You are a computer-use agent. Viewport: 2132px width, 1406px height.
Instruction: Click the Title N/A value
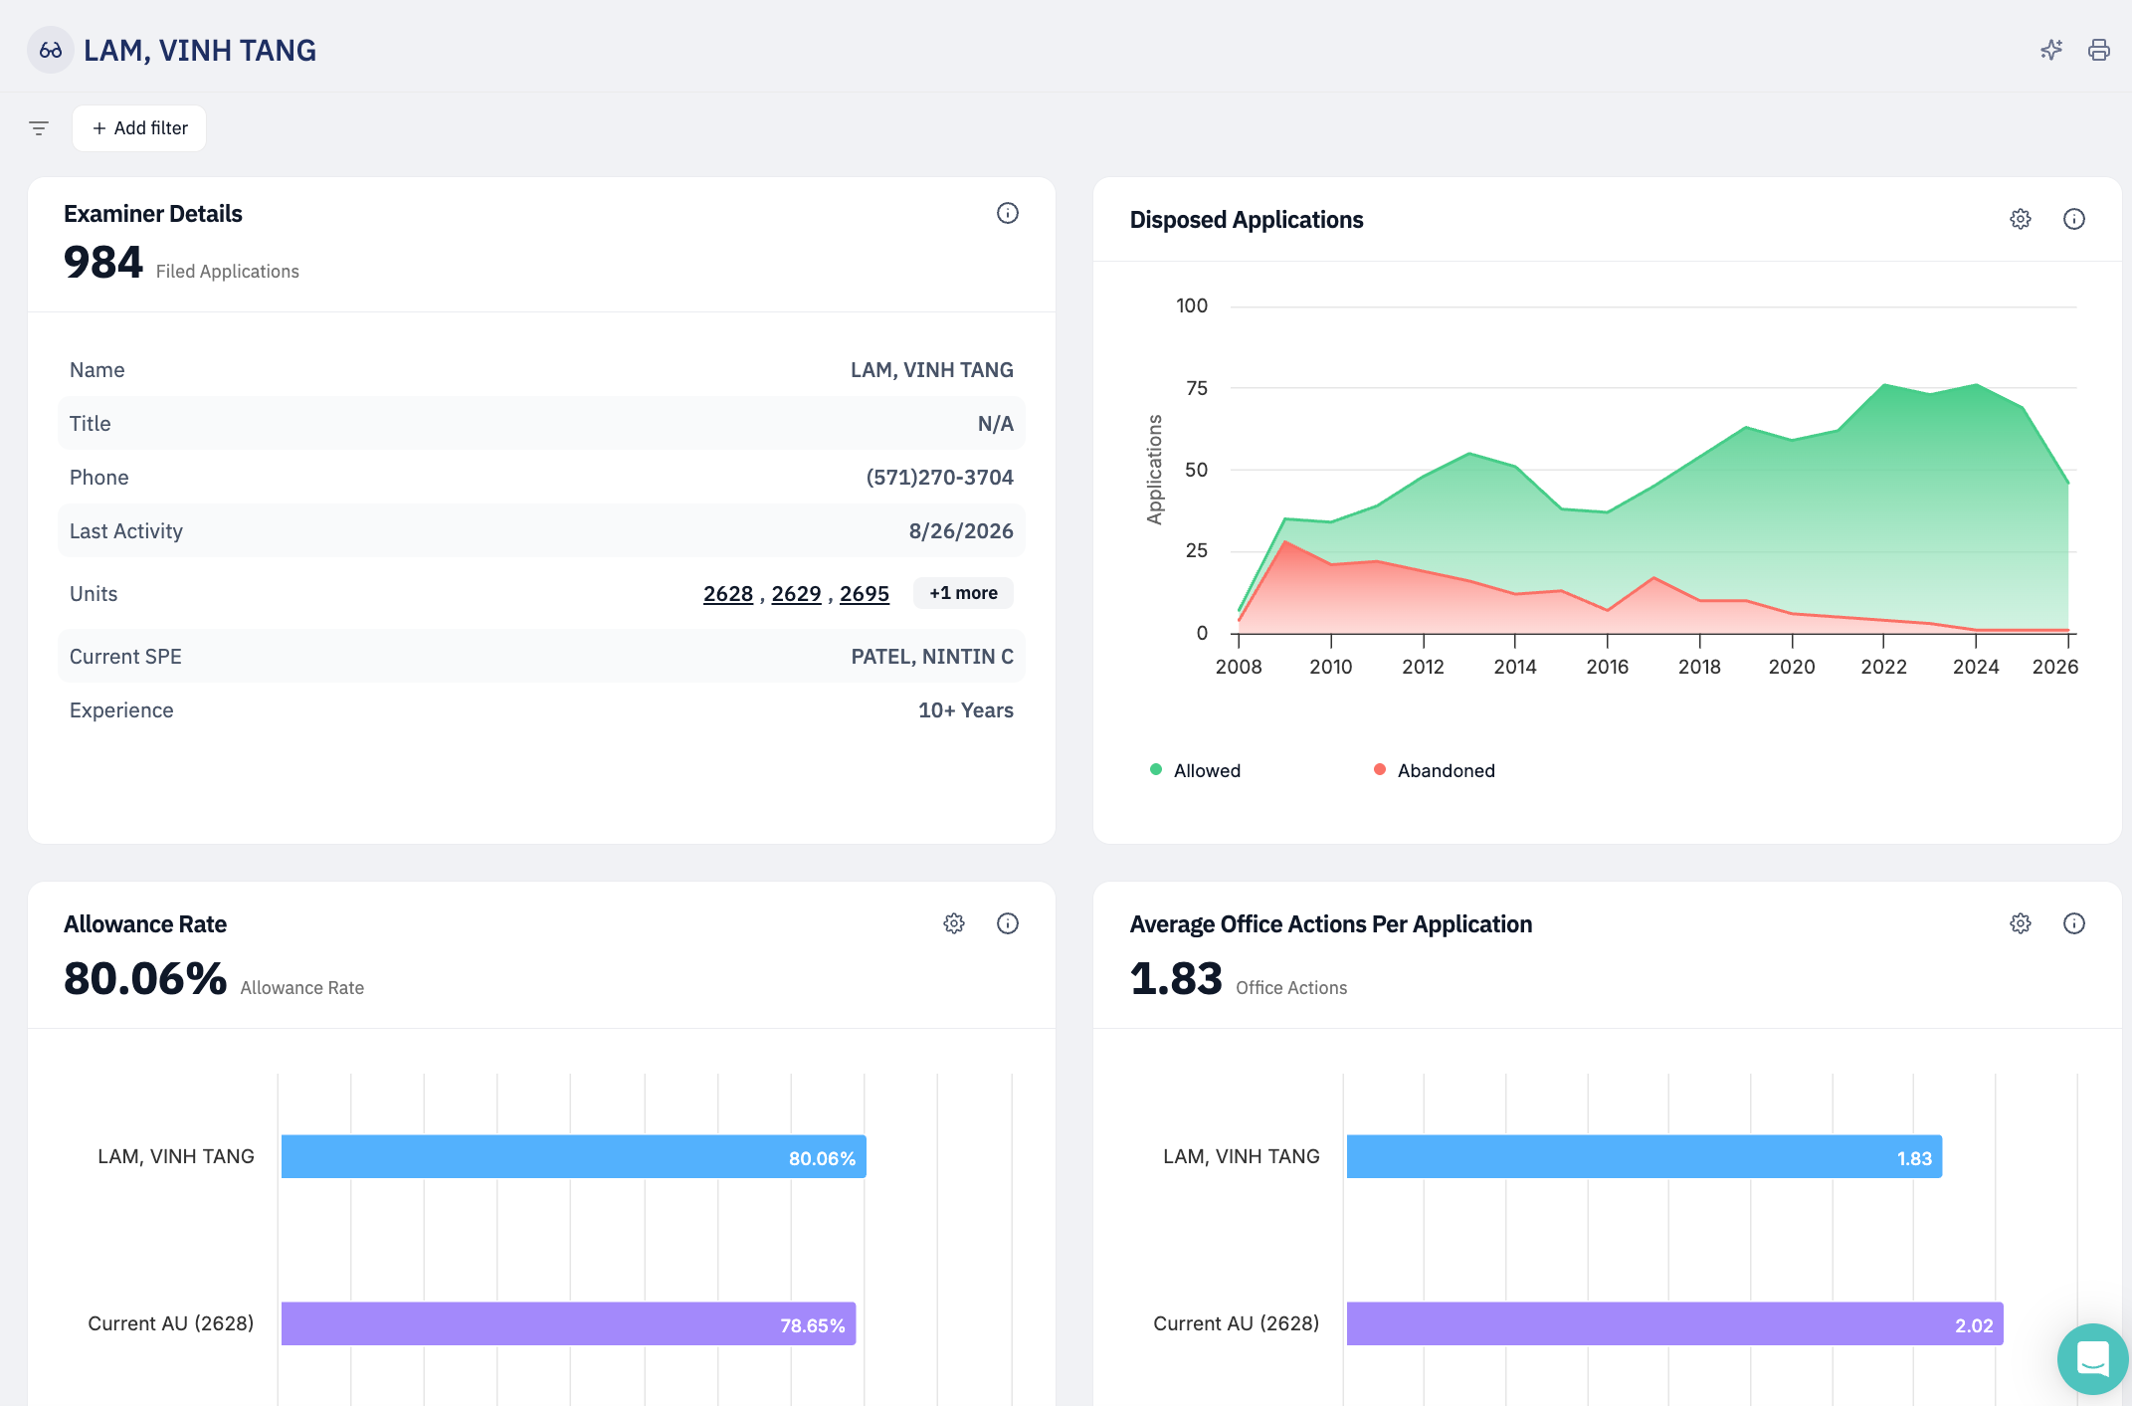pyautogui.click(x=996, y=424)
